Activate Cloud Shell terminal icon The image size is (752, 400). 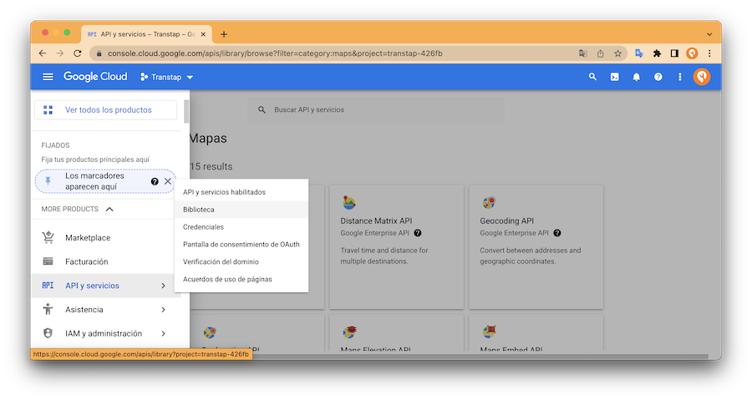coord(614,77)
